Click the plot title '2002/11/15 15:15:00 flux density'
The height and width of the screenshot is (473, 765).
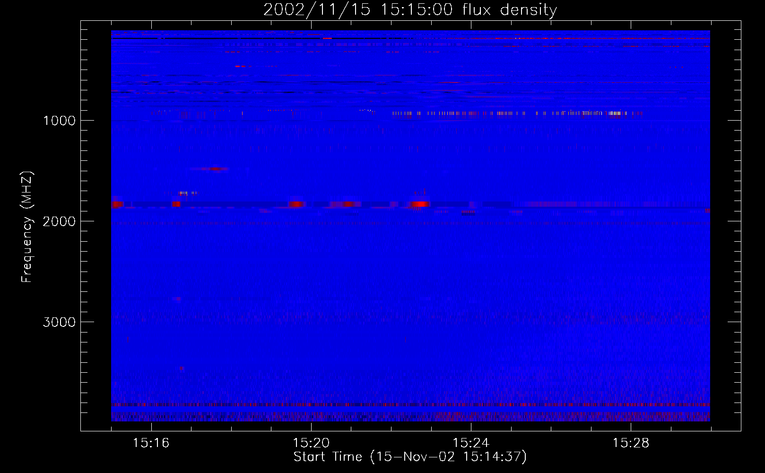410,10
